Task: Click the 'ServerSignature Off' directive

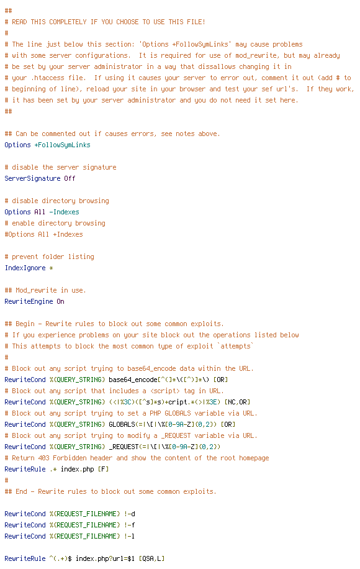Action: (40, 178)
